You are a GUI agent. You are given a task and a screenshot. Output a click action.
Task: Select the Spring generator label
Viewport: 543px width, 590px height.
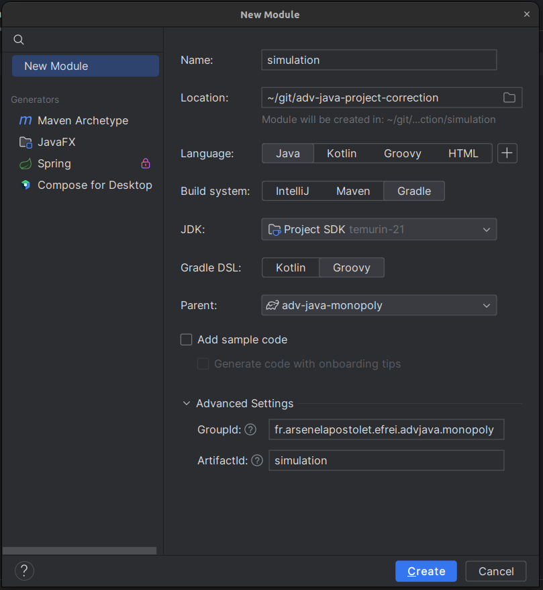[54, 164]
